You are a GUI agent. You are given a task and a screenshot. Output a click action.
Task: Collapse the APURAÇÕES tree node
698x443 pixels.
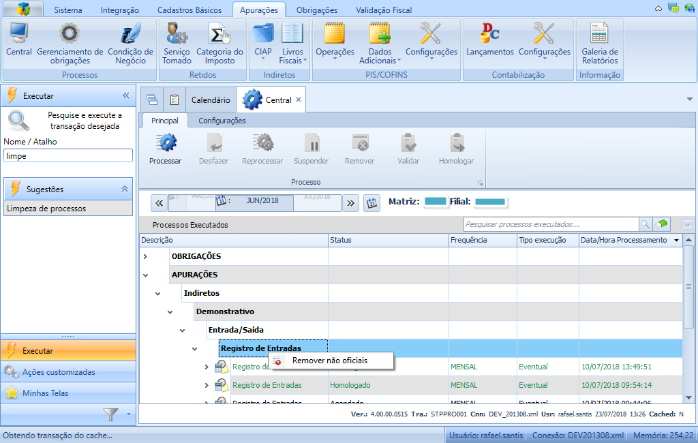click(x=145, y=275)
